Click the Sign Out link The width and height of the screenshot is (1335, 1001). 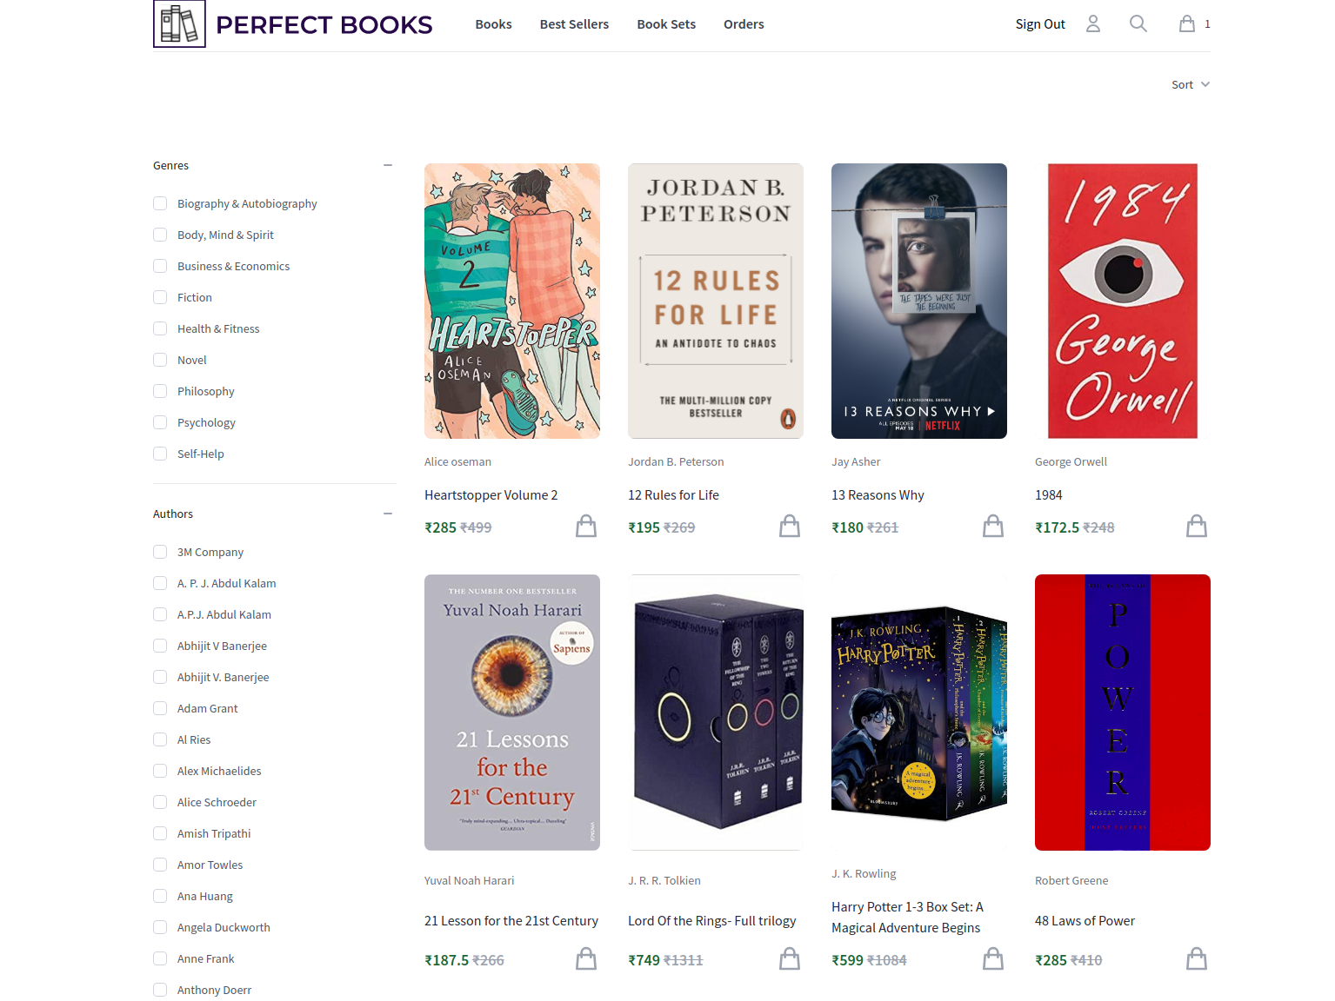pos(1040,24)
